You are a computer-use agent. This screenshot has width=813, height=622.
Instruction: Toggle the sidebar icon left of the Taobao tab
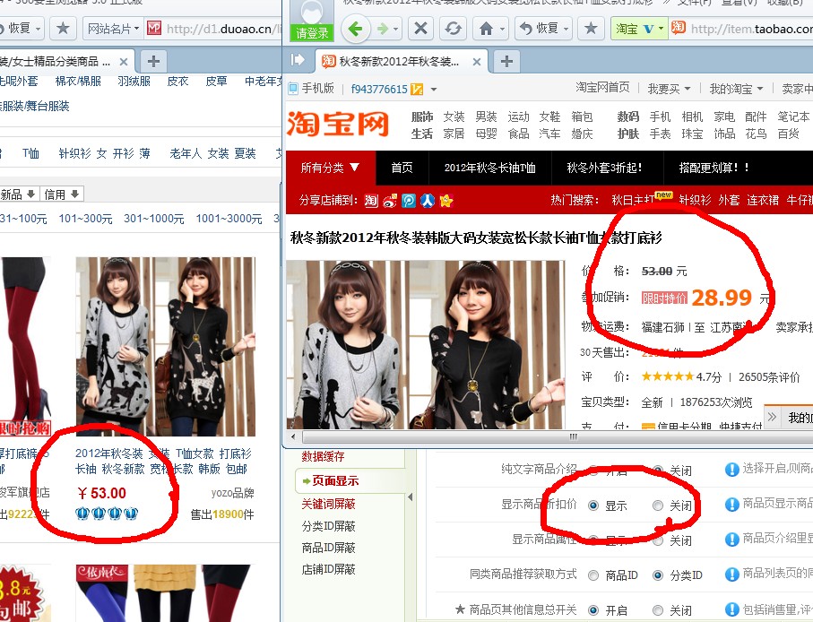(298, 60)
